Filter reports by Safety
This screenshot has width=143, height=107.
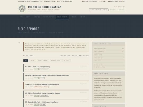click(33, 61)
